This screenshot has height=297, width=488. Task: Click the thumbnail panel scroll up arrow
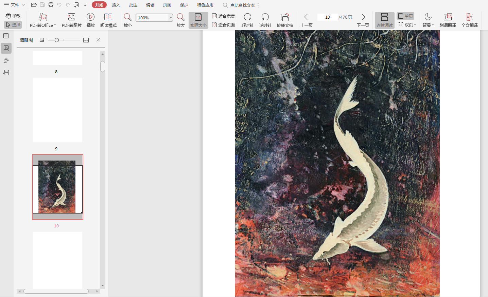(103, 54)
